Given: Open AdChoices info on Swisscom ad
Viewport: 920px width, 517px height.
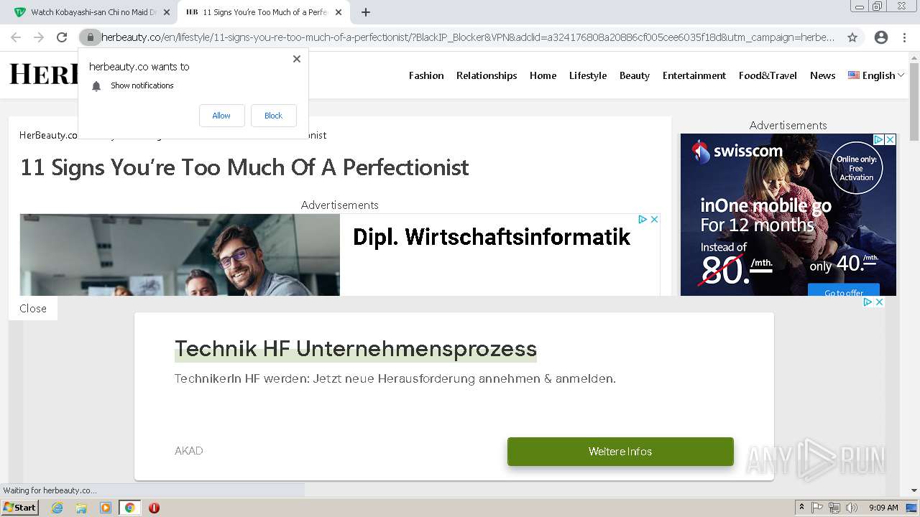Looking at the screenshot, I should (878, 140).
